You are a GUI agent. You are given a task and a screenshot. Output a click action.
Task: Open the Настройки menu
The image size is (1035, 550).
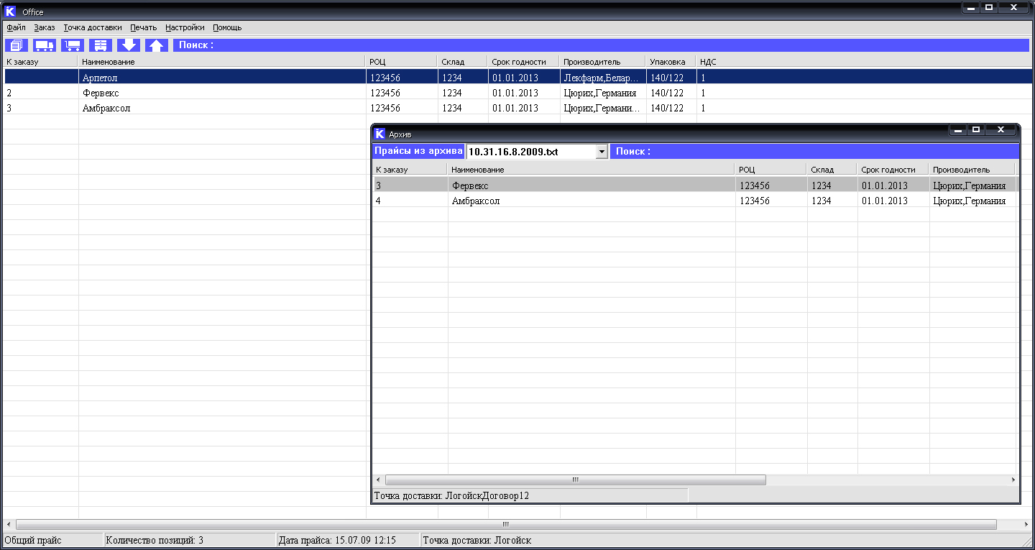tap(185, 27)
